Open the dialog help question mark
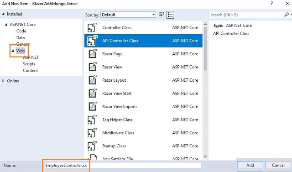Image resolution: width=292 pixels, height=172 pixels. (x=272, y=3)
